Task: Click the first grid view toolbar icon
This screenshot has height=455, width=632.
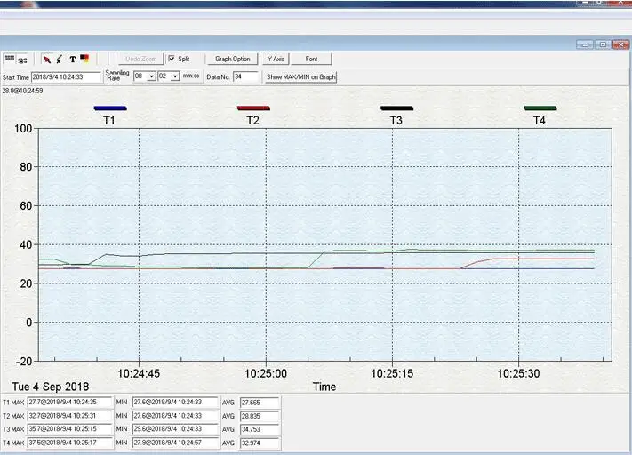Action: point(10,59)
